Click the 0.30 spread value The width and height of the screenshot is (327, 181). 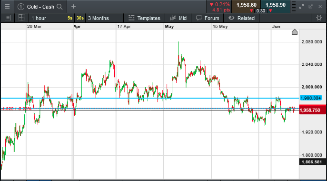pyautogui.click(x=261, y=11)
